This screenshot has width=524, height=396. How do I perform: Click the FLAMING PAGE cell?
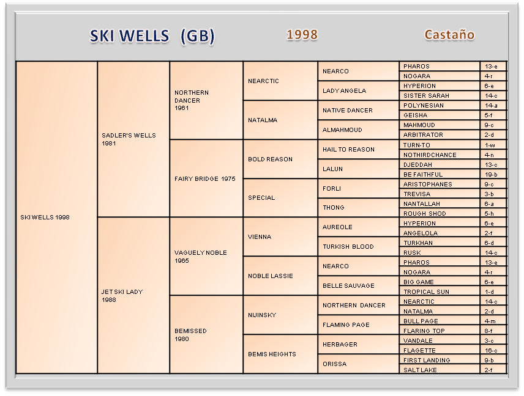[346, 324]
